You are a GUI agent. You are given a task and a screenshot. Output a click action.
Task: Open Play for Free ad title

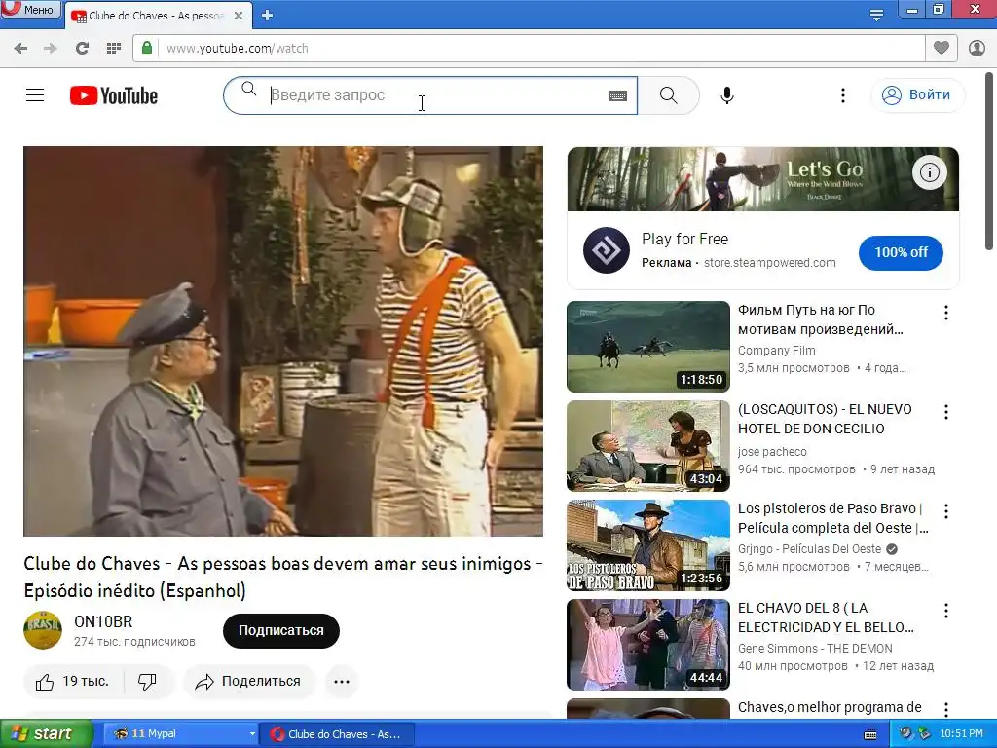(684, 240)
